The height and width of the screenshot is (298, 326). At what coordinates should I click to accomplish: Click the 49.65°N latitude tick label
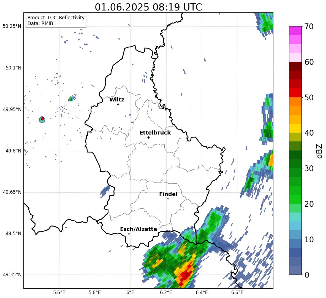12,192
